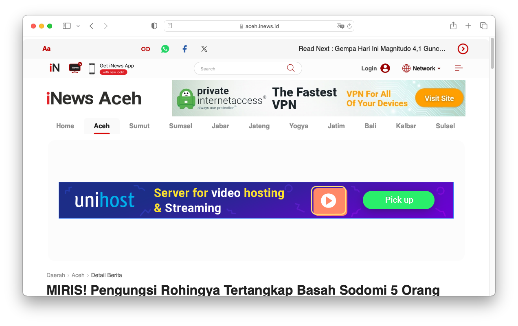Select the Jatim tab
Viewport: 518px width, 326px height.
point(336,126)
